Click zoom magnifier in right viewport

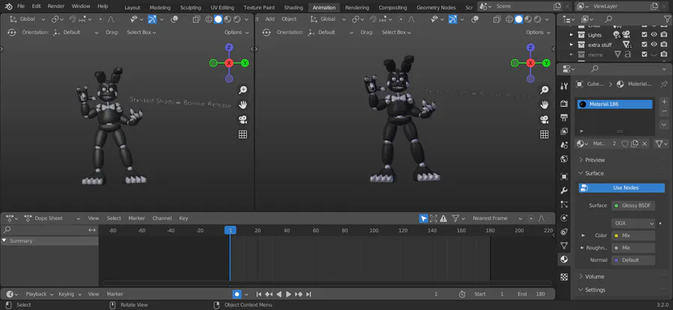pyautogui.click(x=544, y=90)
